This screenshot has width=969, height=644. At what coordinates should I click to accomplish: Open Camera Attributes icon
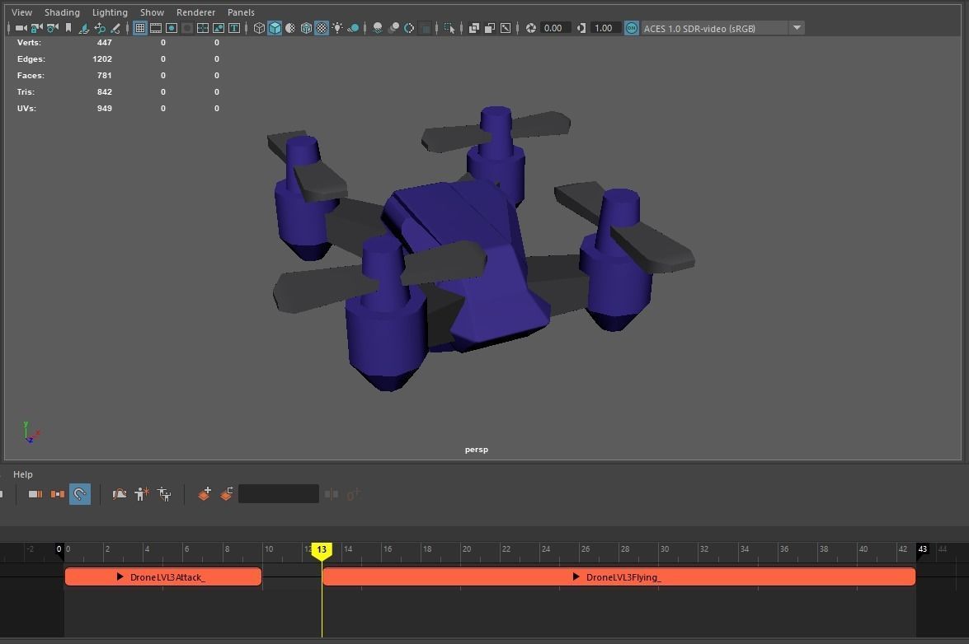(x=53, y=28)
